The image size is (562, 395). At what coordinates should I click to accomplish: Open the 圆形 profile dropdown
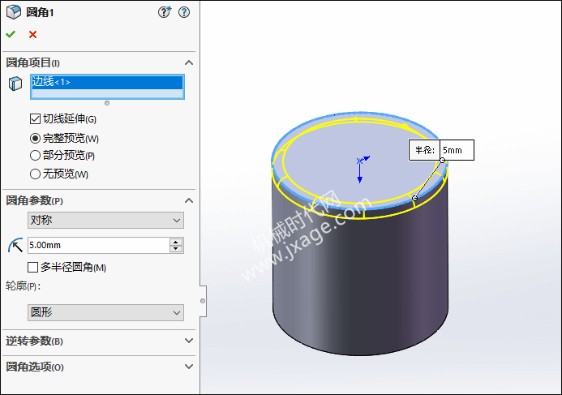click(105, 312)
